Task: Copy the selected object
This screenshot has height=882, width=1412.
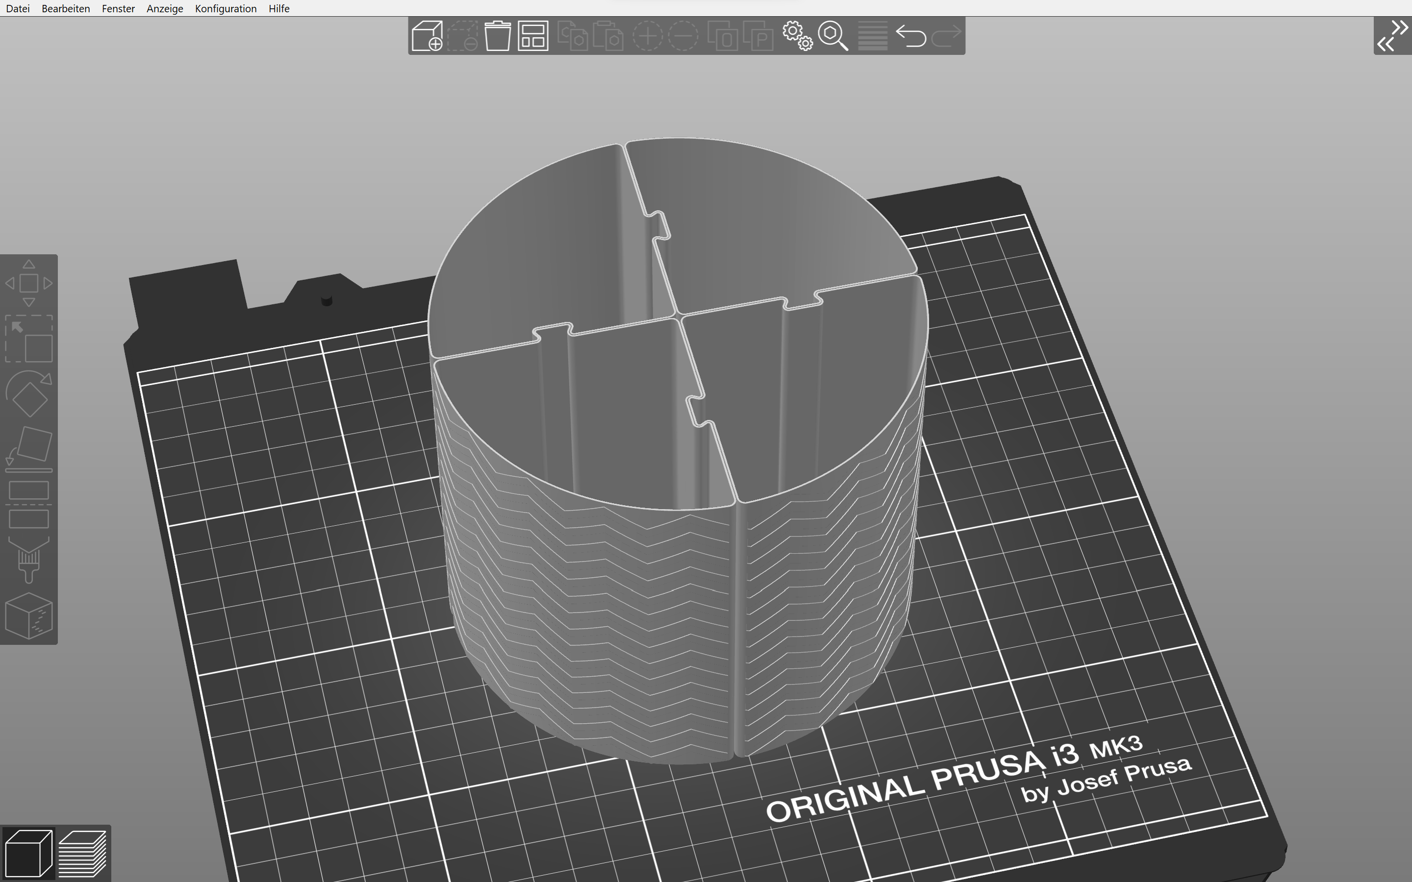Action: pos(574,36)
